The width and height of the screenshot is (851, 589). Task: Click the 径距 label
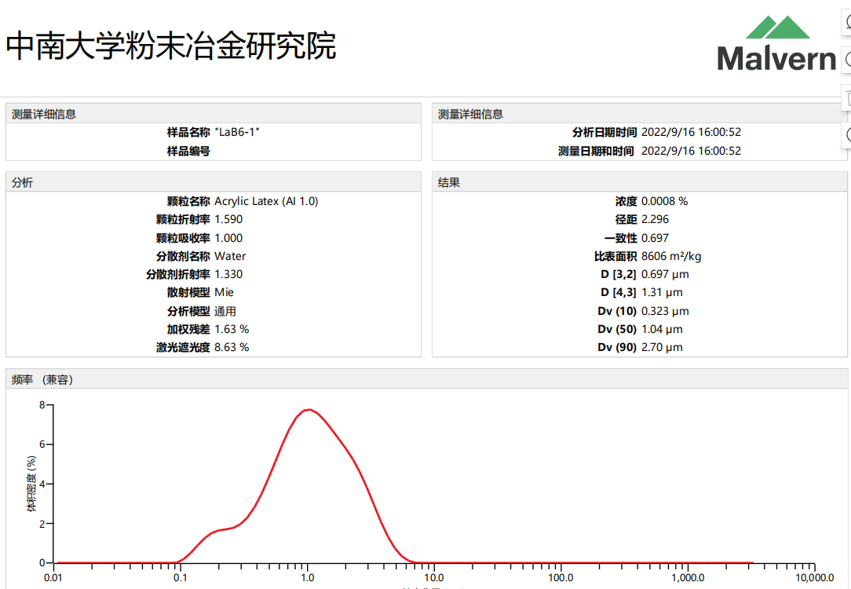[626, 219]
